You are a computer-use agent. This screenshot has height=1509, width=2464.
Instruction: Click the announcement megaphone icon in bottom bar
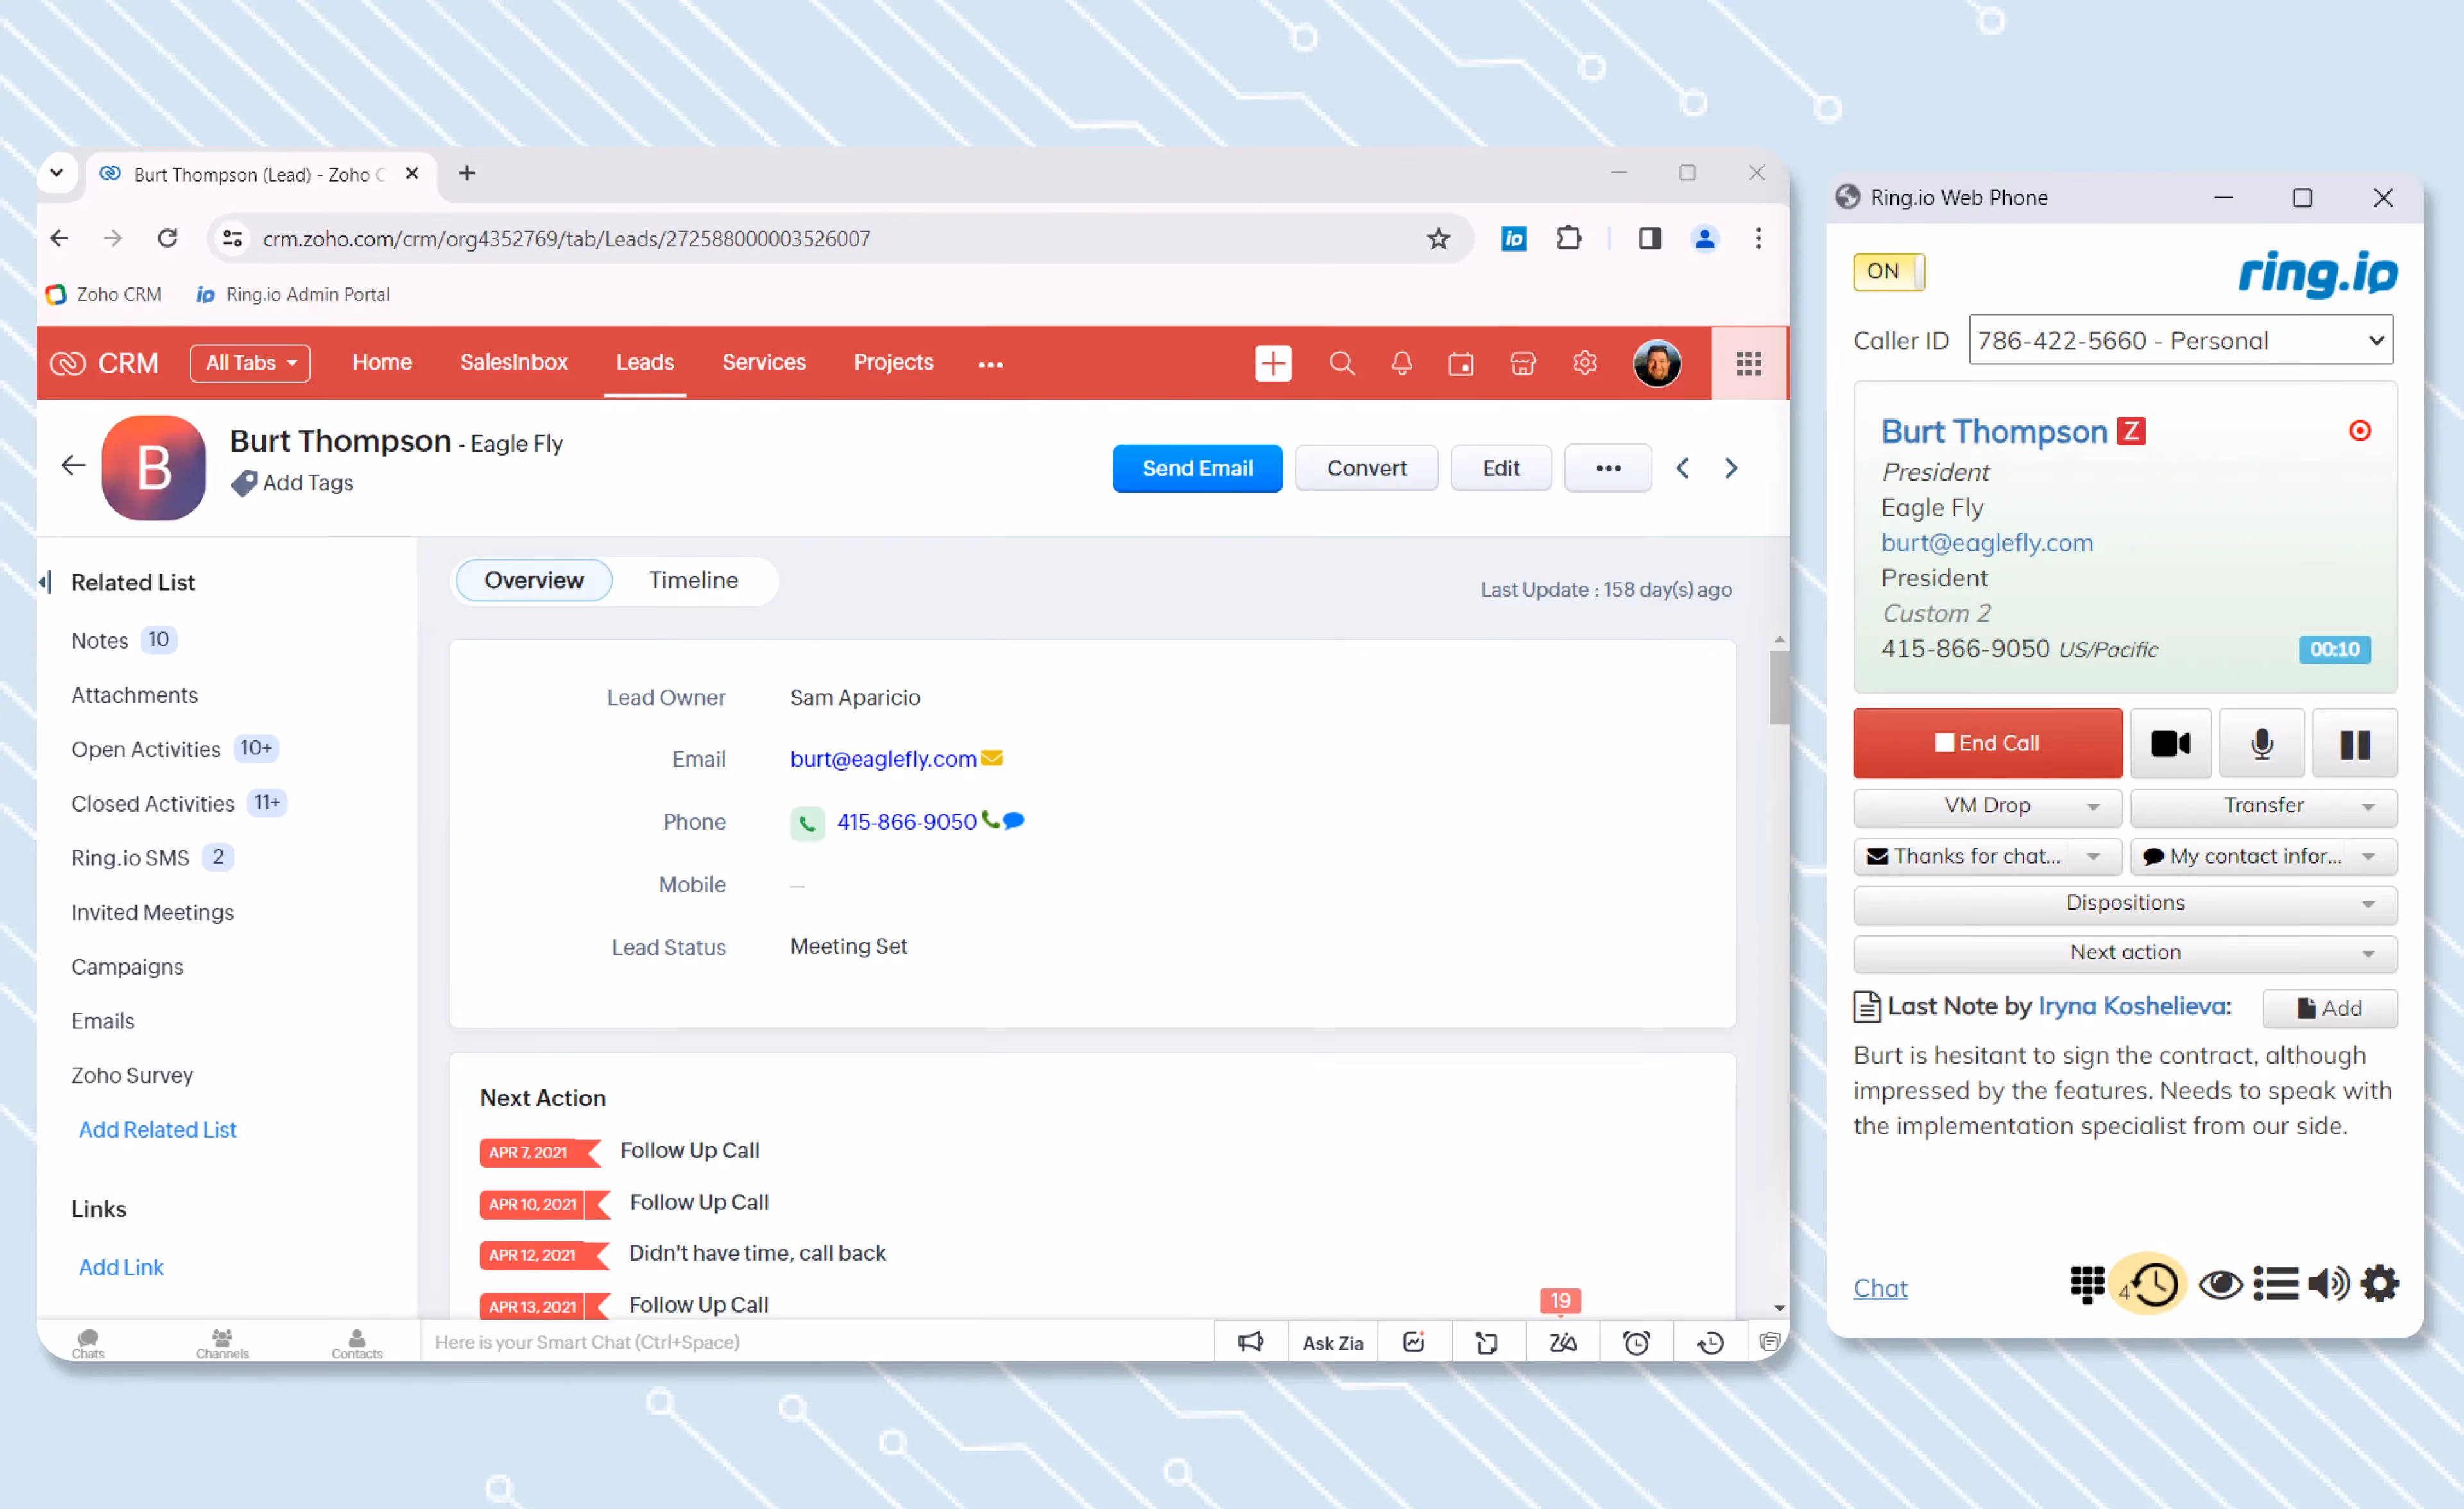pos(1251,1342)
